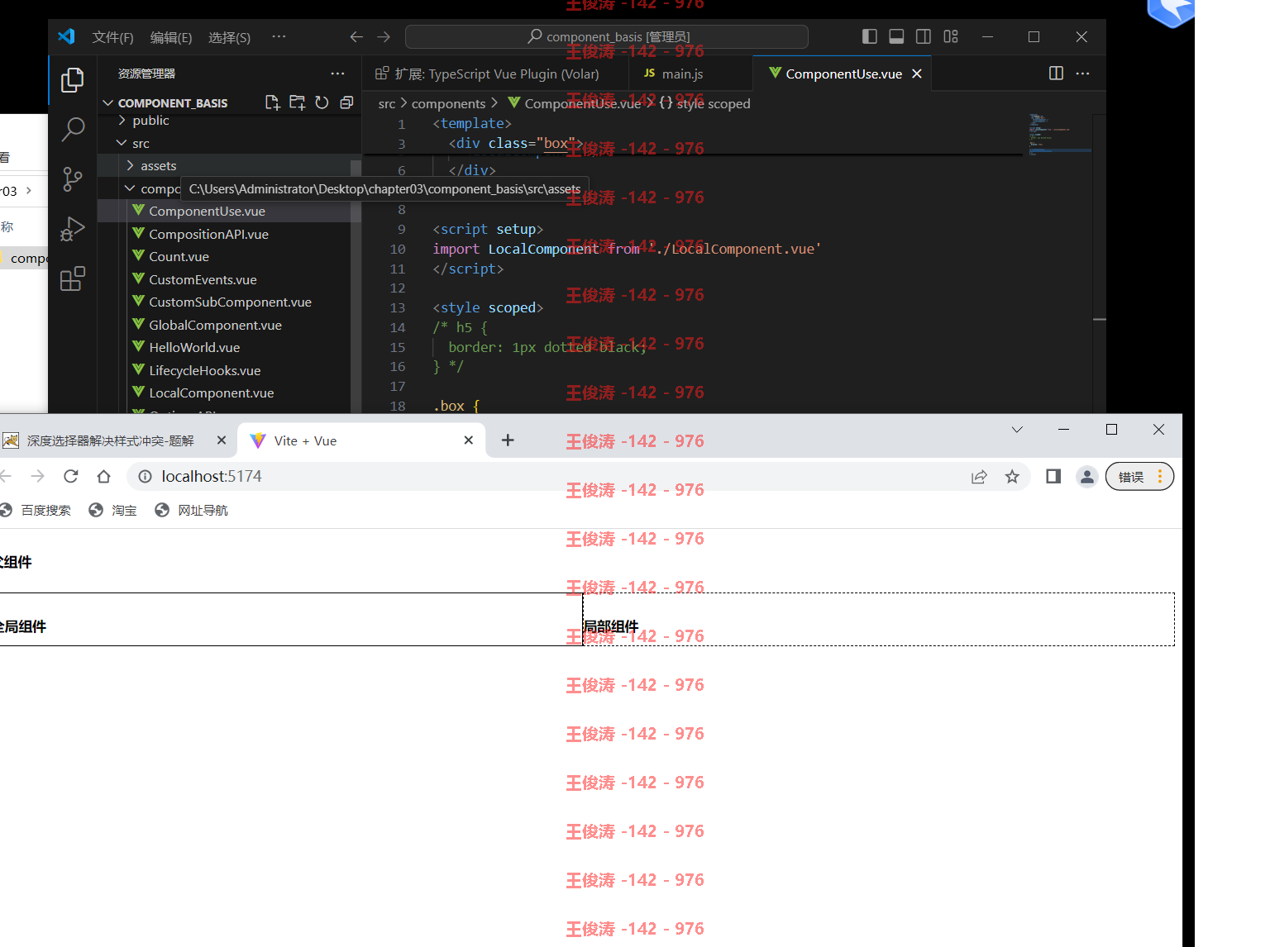Viewport: 1270px width, 947px height.
Task: Toggle the browser side panel
Action: (1053, 476)
